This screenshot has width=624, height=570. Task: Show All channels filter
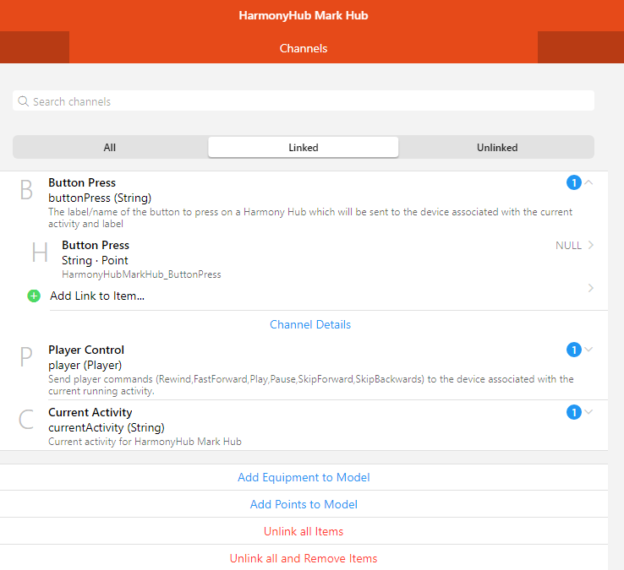pyautogui.click(x=110, y=147)
